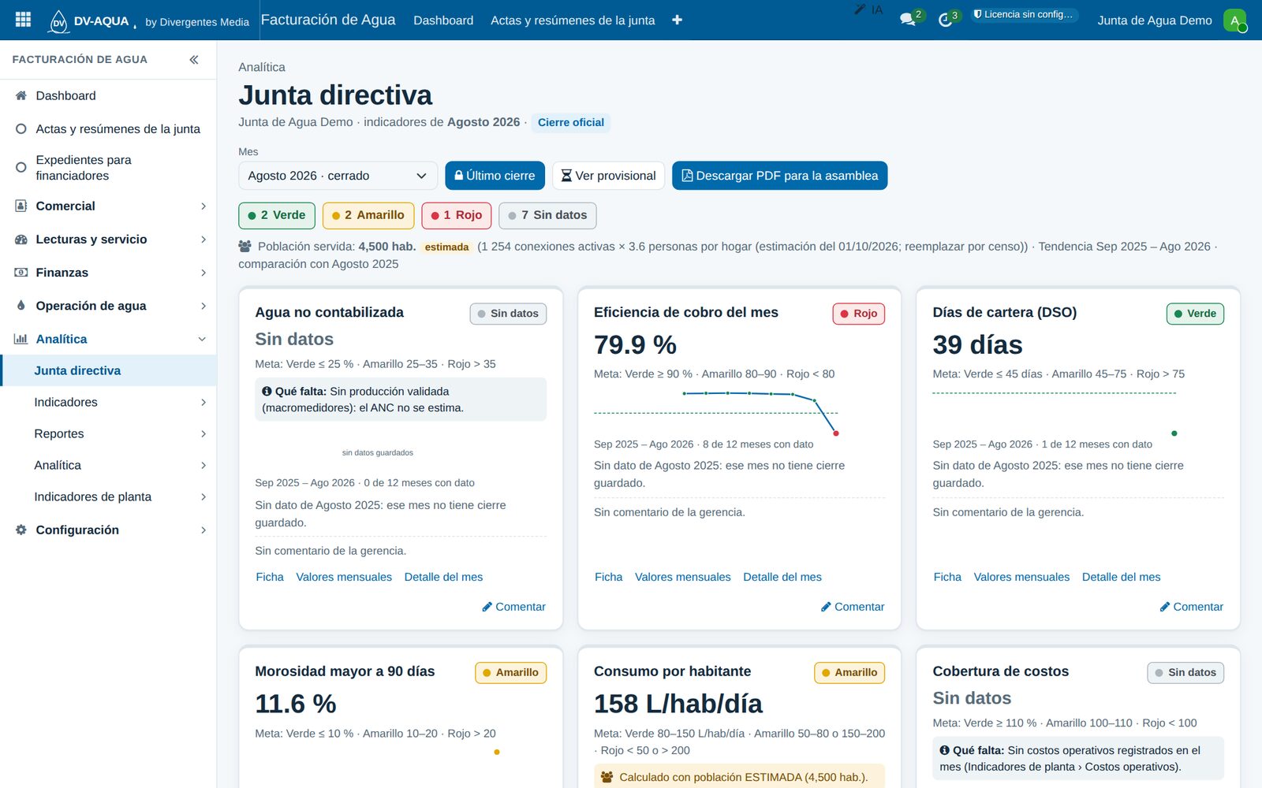This screenshot has width=1262, height=788.
Task: Open Valores mensuales for Agua no contabilizada
Action: (x=344, y=577)
